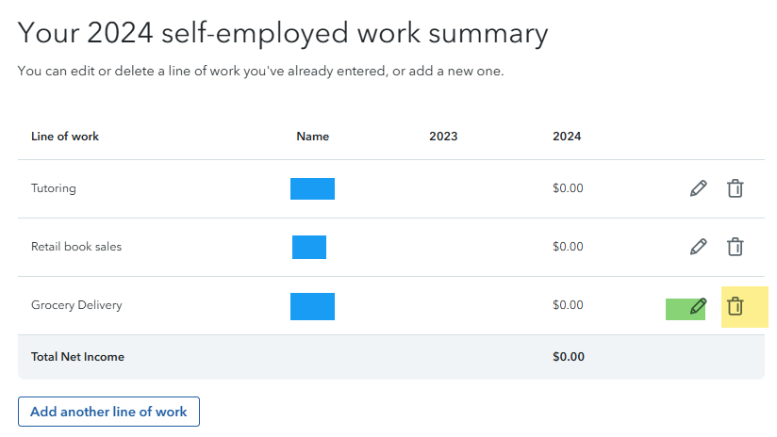Click Grocery Delivery's 2024 amount
This screenshot has width=777, height=437.
[568, 305]
